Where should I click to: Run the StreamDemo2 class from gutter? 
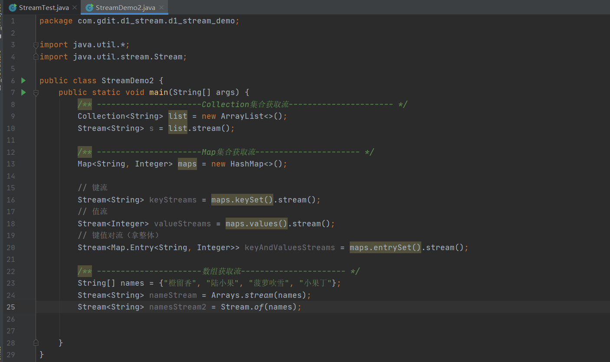pyautogui.click(x=23, y=81)
